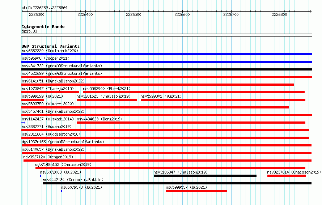The width and height of the screenshot is (322, 205).
Task: Click the tiny blue nsv6072068 marker
Action: coord(41,176)
